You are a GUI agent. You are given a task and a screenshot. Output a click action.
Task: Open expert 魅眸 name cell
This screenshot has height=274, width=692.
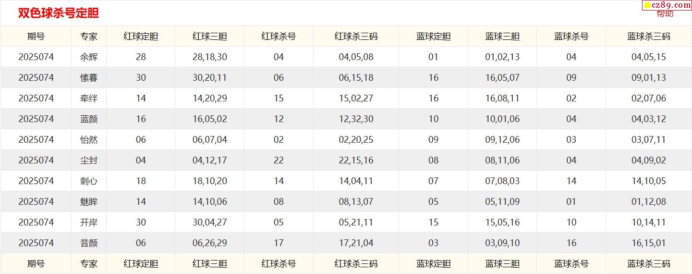(x=89, y=201)
